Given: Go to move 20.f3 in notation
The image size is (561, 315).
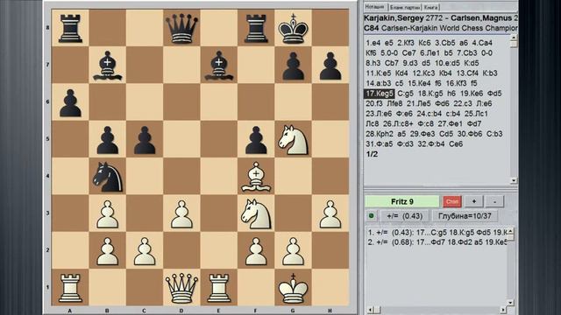Looking at the screenshot, I should tap(374, 103).
